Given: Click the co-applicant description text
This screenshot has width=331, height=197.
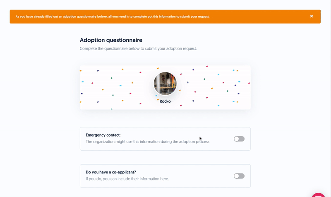Looking at the screenshot, I should pos(127,179).
